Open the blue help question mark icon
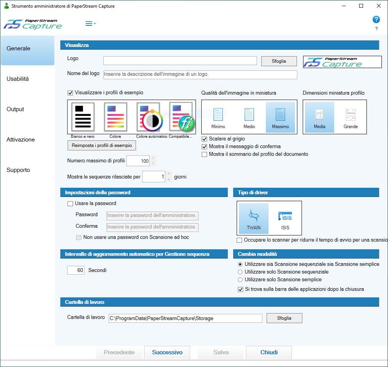The height and width of the screenshot is (367, 388). click(x=376, y=20)
